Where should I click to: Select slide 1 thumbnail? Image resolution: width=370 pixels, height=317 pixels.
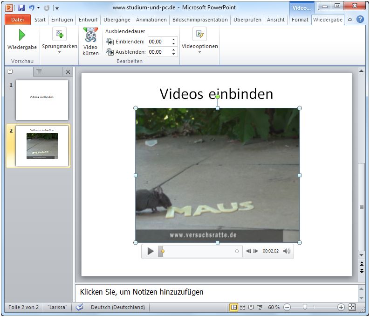(42, 100)
